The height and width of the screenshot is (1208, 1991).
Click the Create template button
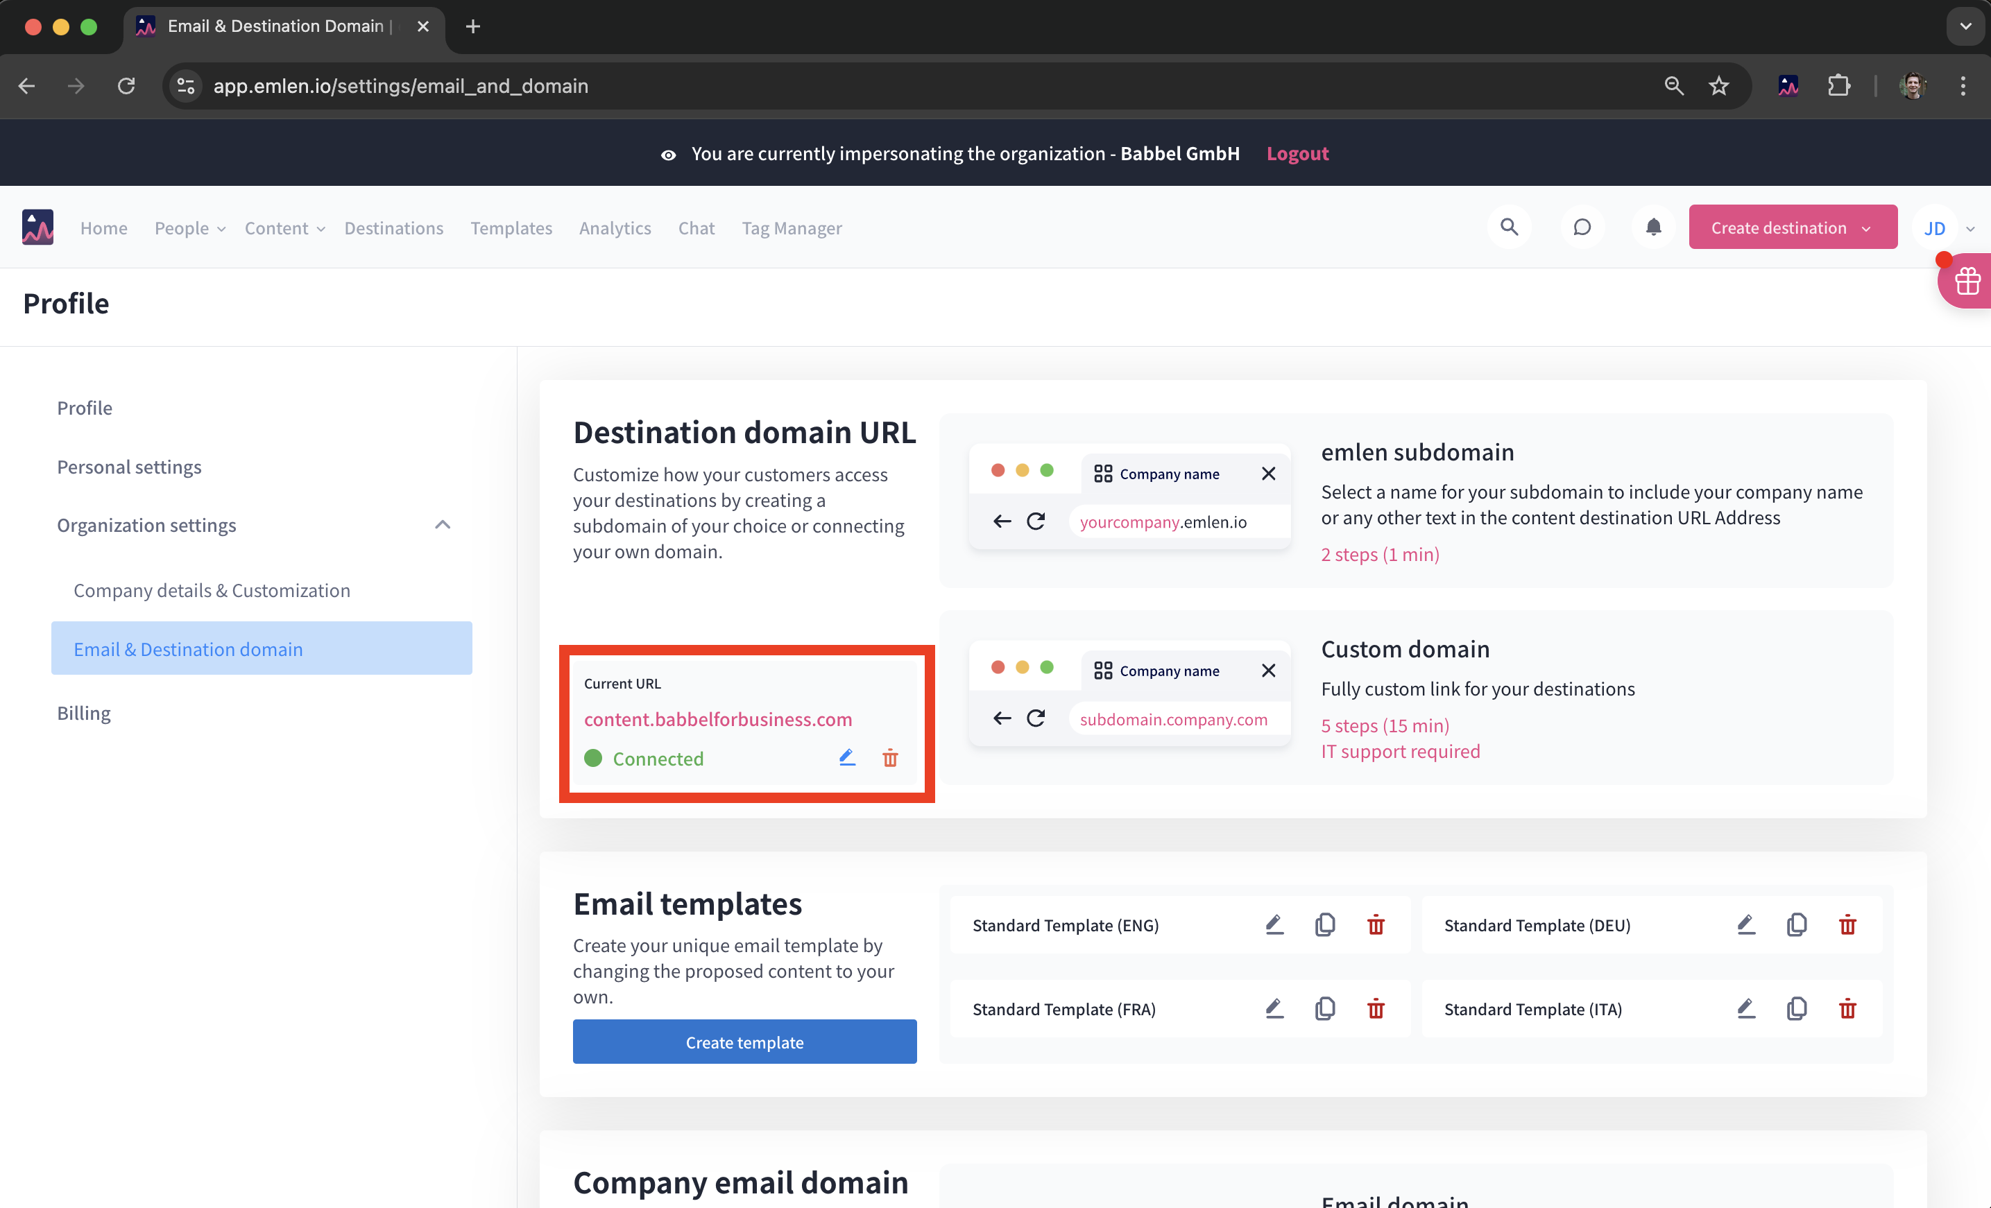[x=744, y=1042]
